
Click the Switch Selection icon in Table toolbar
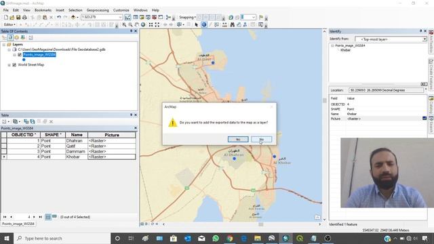point(33,121)
